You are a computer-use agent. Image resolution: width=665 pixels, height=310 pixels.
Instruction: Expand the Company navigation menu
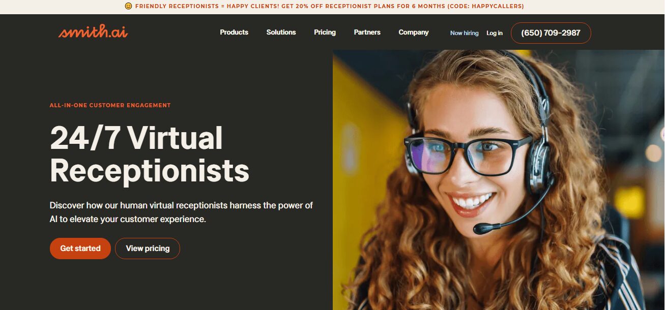[414, 32]
